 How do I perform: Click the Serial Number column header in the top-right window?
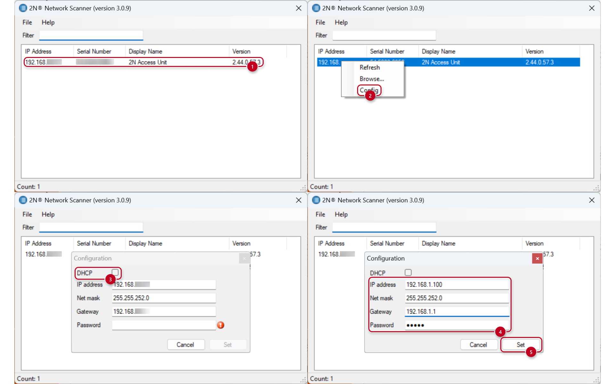(x=393, y=52)
